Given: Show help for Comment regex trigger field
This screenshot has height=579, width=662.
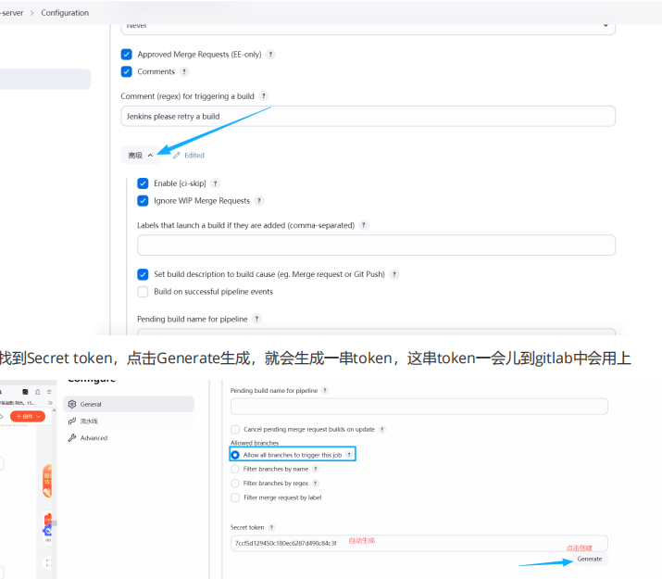Looking at the screenshot, I should point(264,95).
